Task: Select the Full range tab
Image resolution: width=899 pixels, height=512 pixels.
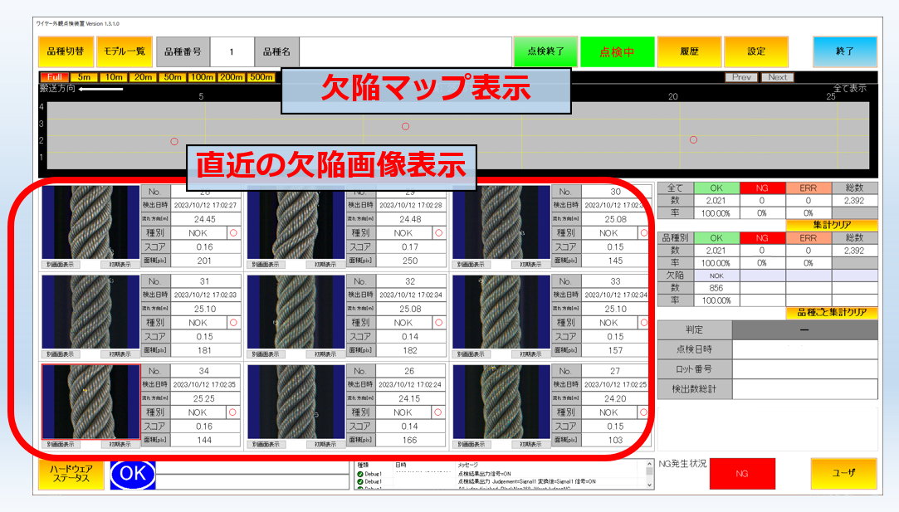Action: point(55,77)
